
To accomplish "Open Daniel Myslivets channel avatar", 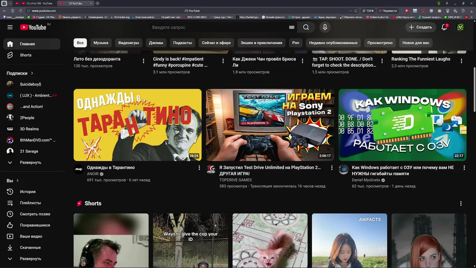I will (x=343, y=169).
